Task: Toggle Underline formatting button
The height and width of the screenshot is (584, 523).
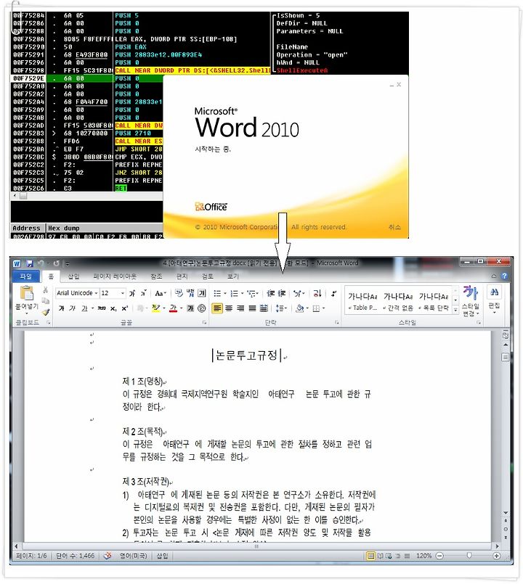Action: [84, 308]
